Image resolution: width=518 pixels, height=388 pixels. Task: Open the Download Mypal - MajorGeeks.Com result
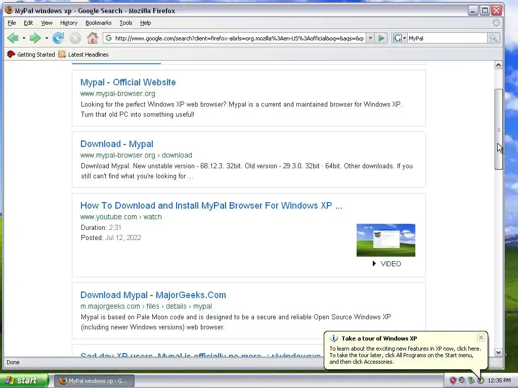[x=153, y=295]
